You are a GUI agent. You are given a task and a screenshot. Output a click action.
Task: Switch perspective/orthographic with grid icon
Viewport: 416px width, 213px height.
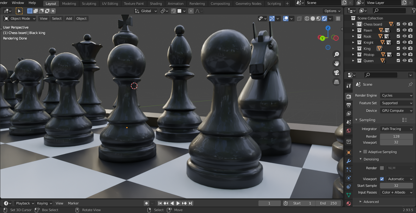coord(337,82)
